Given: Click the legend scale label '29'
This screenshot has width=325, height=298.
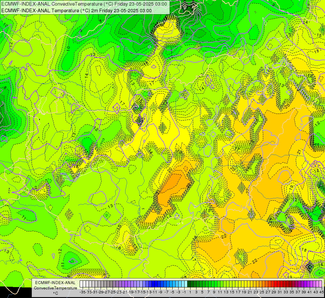Looking at the screenshot, I should point(274,292).
